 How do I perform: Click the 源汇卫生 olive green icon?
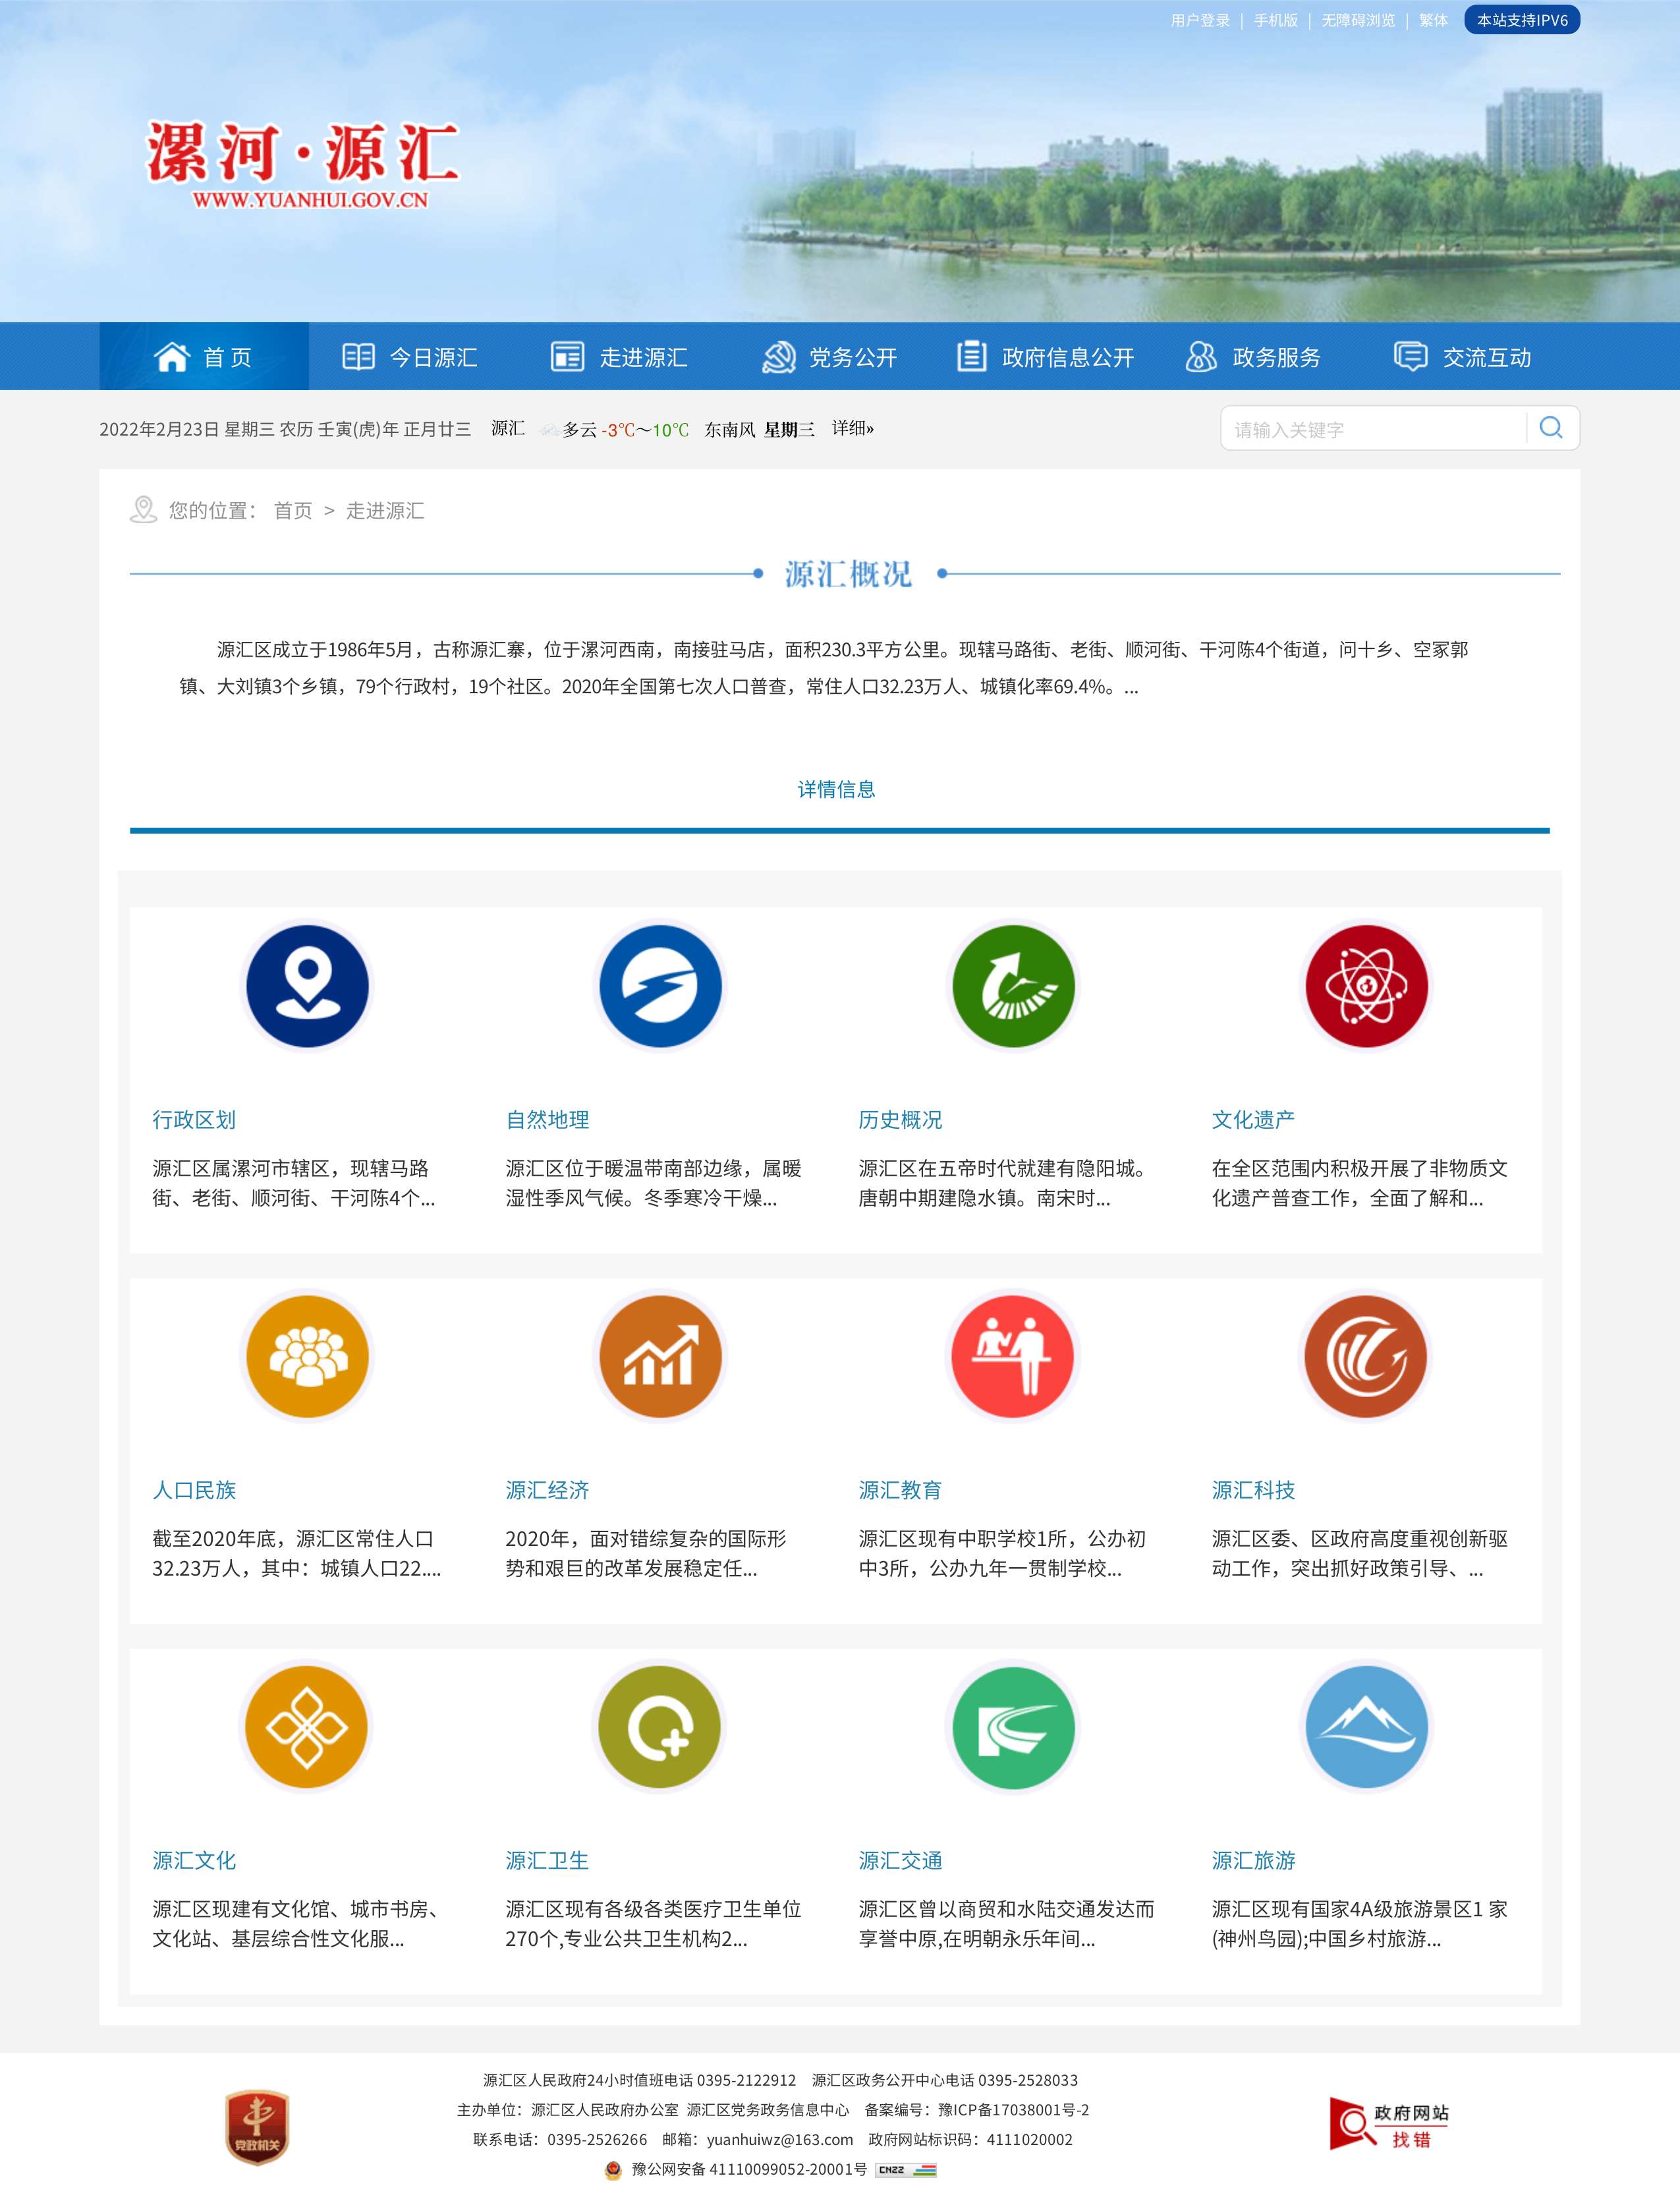click(x=660, y=1726)
